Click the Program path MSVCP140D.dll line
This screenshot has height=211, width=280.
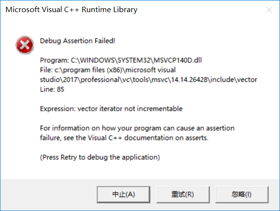pos(121,60)
